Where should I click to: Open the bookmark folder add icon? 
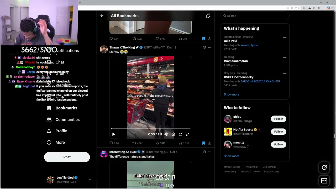[x=208, y=16]
